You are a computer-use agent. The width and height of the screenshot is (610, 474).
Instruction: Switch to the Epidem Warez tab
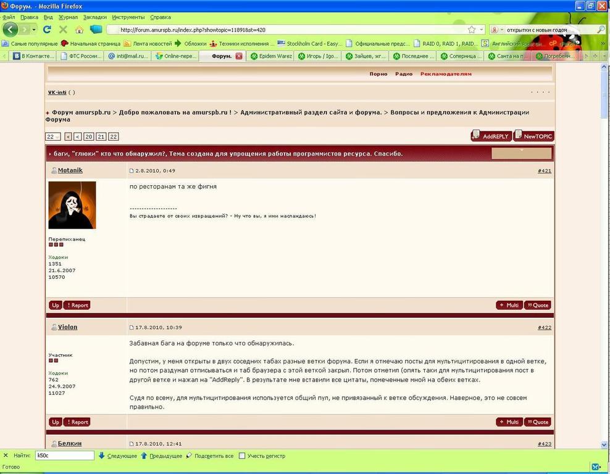(x=270, y=56)
